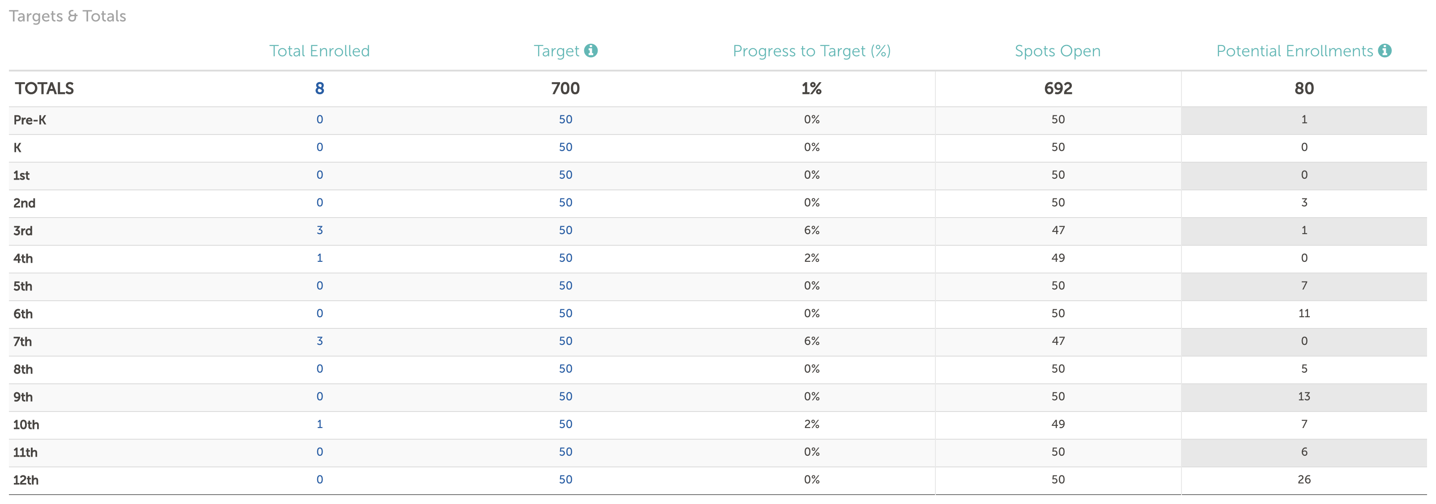
Task: Click the 9th grade potential enrollments 13
Action: [1304, 396]
